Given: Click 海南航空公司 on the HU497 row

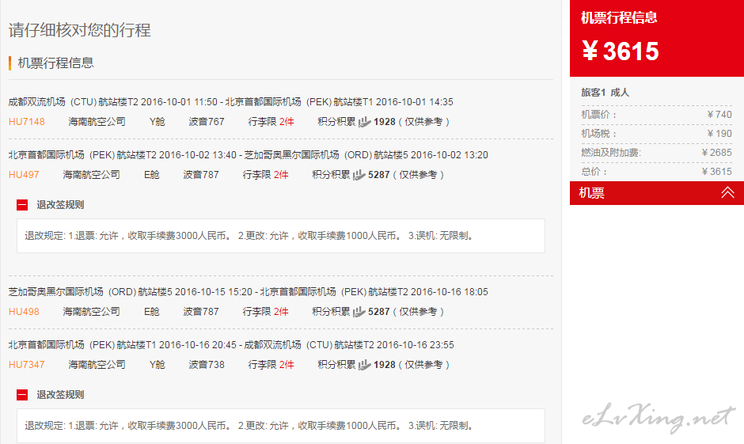Looking at the screenshot, I should 92,175.
